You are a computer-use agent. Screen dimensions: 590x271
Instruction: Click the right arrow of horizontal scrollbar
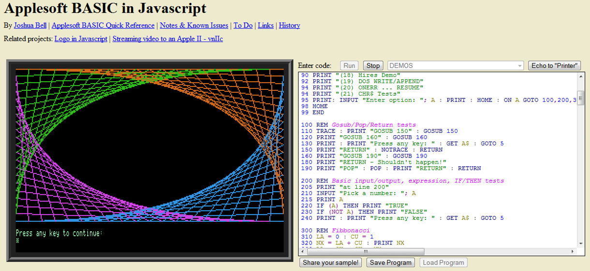coord(574,252)
